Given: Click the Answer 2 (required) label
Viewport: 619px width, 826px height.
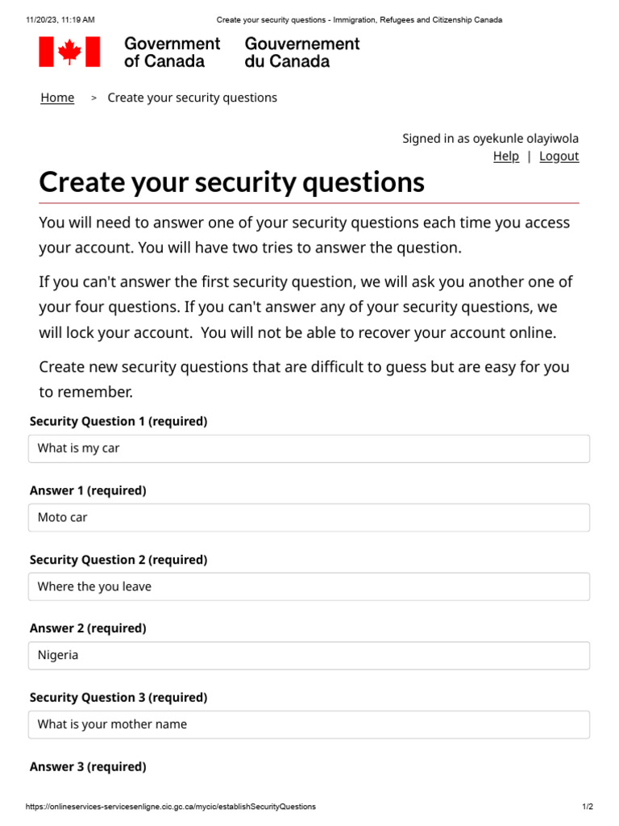Looking at the screenshot, I should pos(88,628).
